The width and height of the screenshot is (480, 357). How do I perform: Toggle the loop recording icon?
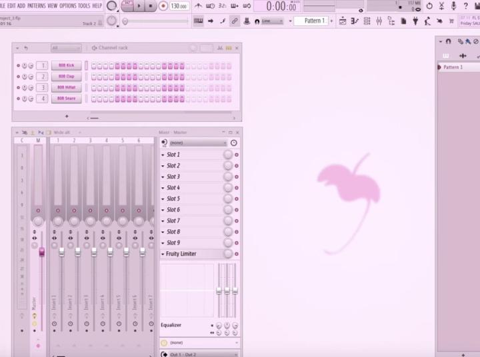247,6
